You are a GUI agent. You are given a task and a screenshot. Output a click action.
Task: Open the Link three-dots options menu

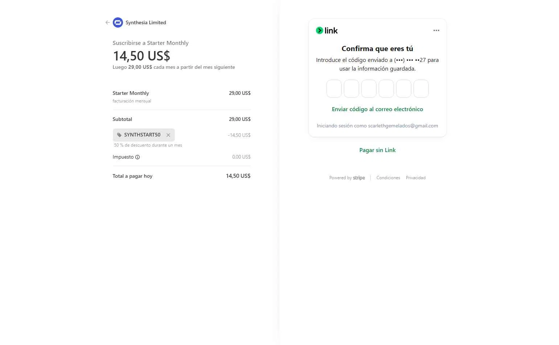point(436,30)
